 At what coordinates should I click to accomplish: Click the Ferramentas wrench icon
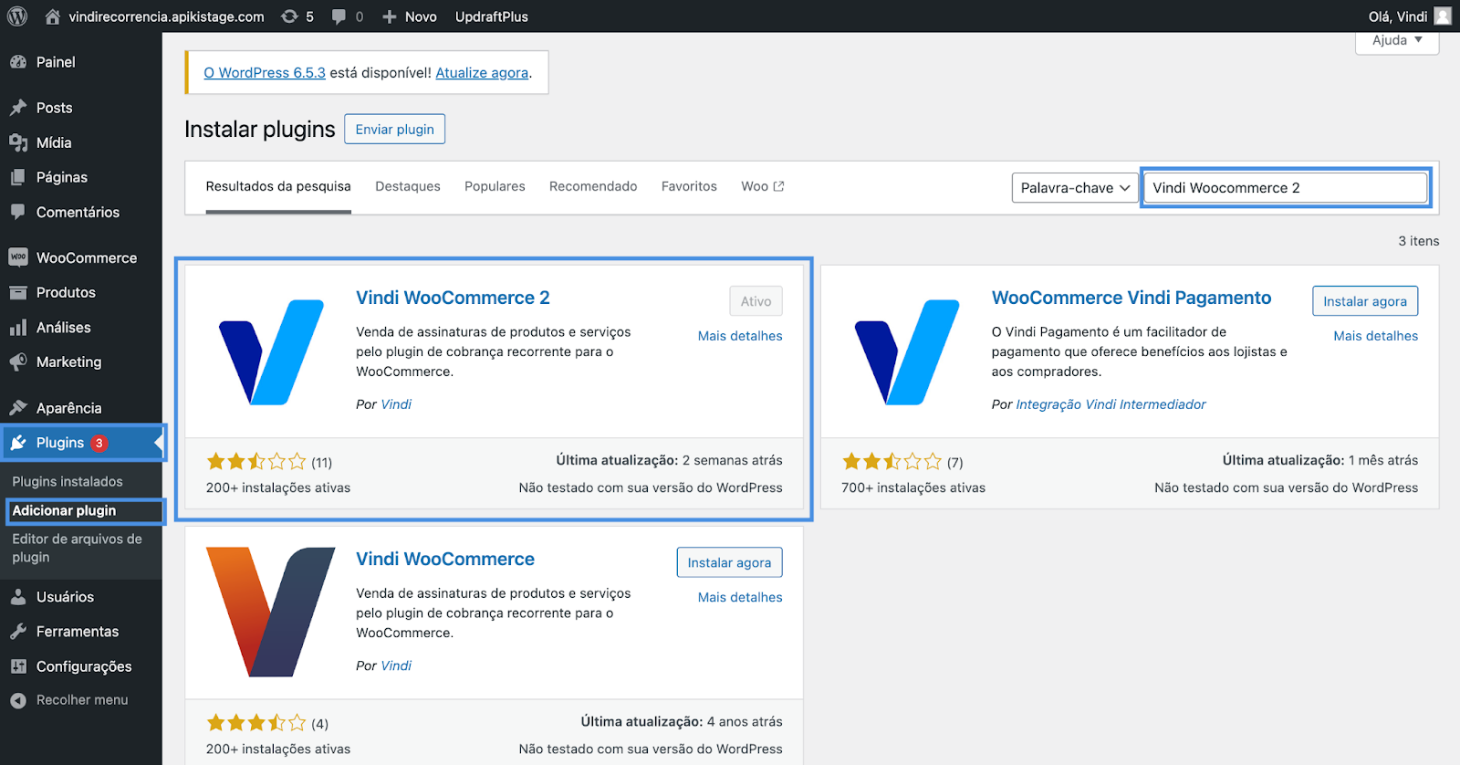(x=18, y=632)
